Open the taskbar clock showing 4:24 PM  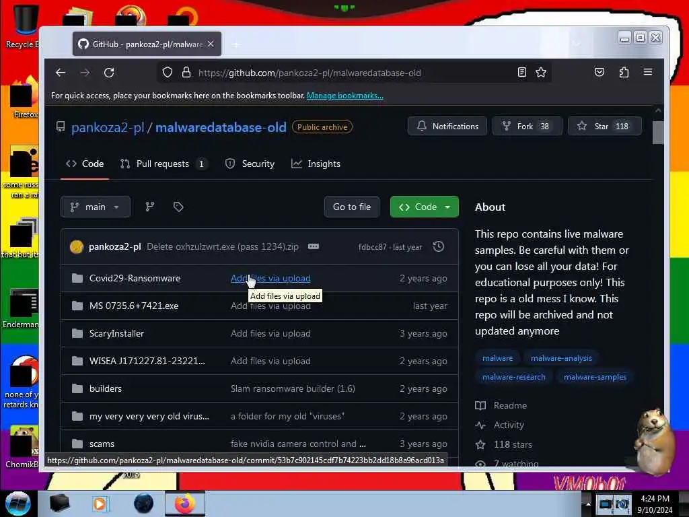(655, 504)
